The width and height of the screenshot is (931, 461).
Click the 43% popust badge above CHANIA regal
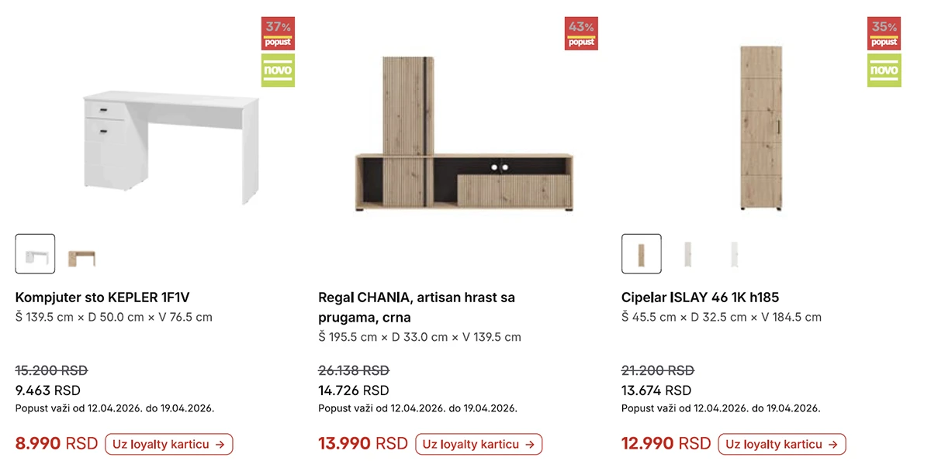pyautogui.click(x=581, y=33)
